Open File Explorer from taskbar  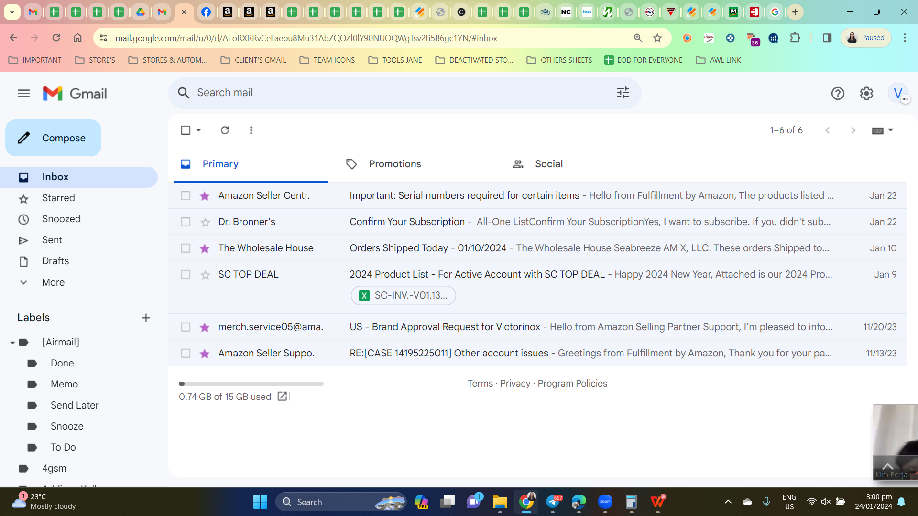pyautogui.click(x=500, y=502)
